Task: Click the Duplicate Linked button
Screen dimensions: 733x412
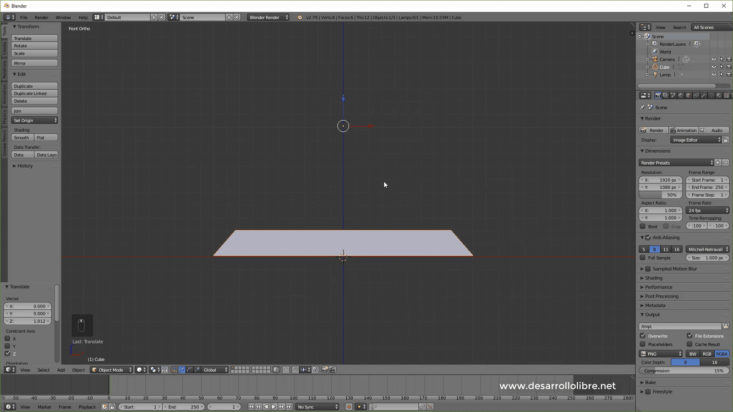Action: 34,93
